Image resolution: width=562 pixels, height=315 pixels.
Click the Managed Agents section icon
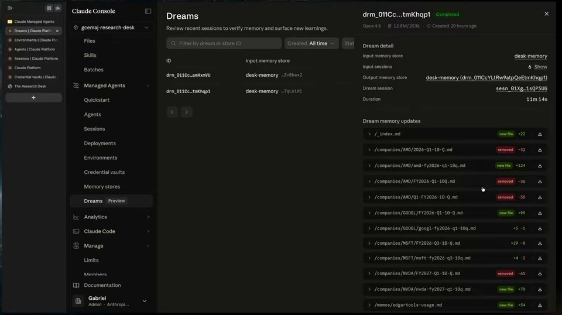tap(76, 85)
